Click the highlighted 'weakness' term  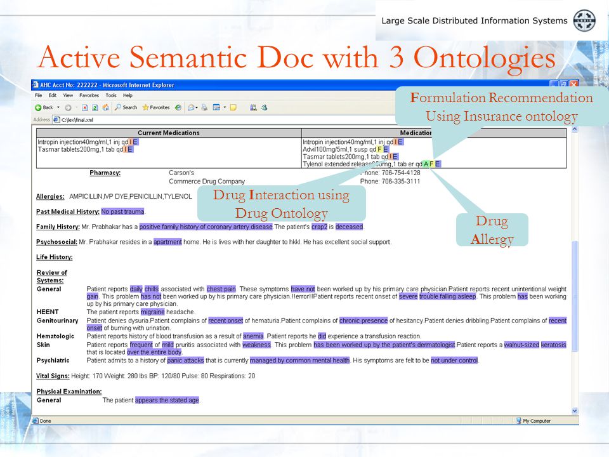(257, 345)
